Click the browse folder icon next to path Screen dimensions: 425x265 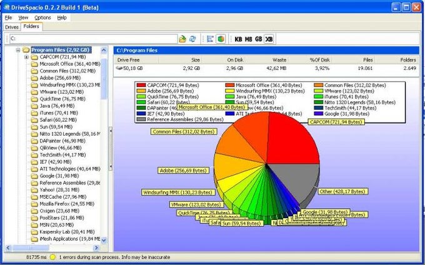point(182,39)
